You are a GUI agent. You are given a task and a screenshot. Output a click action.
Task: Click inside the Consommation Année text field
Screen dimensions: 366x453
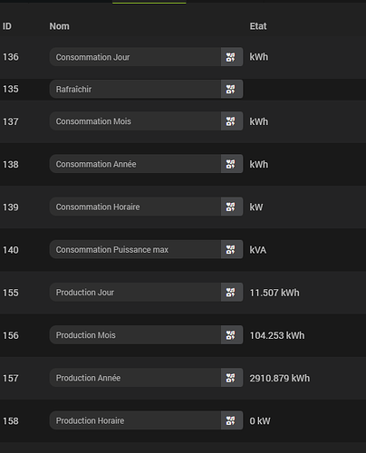[x=135, y=164]
